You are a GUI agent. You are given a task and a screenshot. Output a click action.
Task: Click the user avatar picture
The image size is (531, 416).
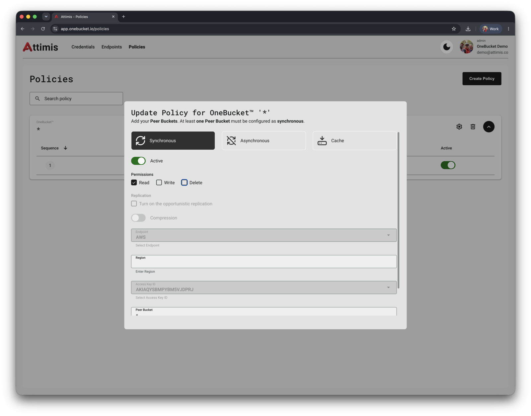466,47
